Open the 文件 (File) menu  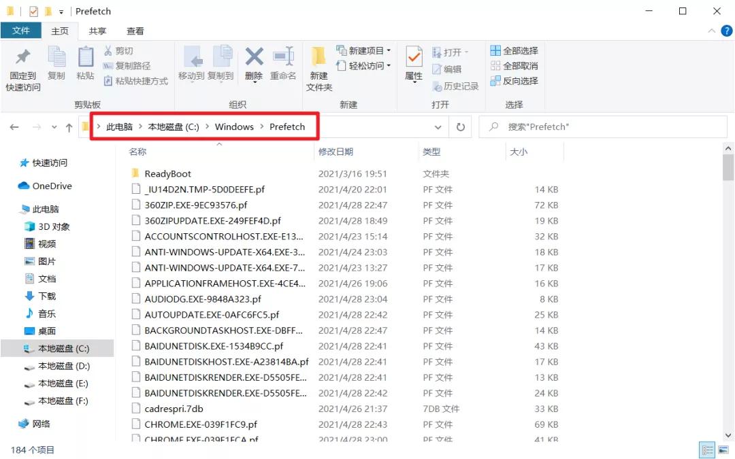(x=21, y=30)
